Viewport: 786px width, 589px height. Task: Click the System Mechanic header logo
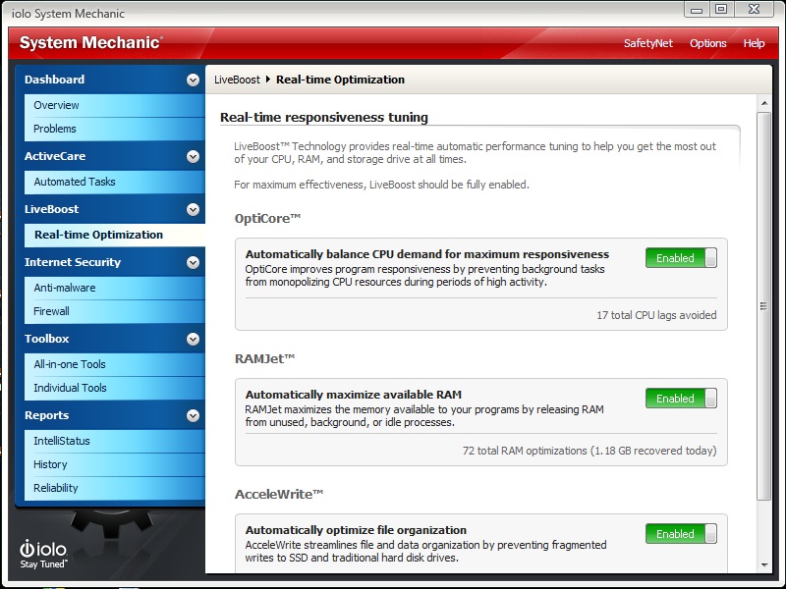click(x=91, y=43)
